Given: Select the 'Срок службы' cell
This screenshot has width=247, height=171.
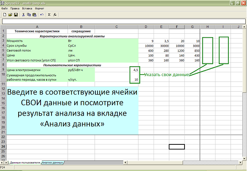Looking at the screenshot, I should pyautogui.click(x=37, y=46).
